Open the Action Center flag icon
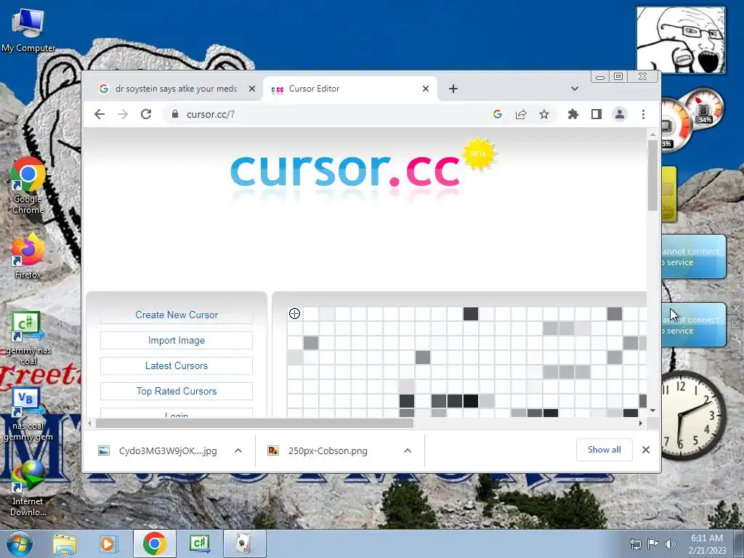 coord(653,544)
